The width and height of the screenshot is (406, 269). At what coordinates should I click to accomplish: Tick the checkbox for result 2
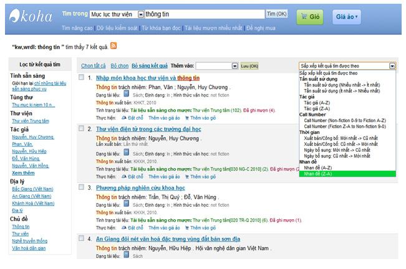(82, 129)
